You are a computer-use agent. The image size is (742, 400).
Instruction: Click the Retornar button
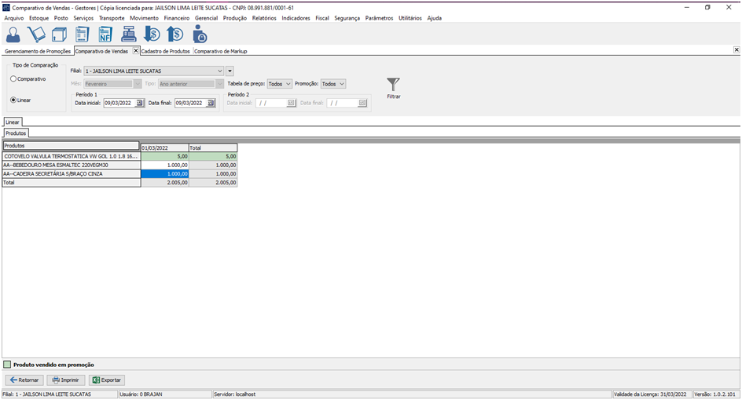click(24, 380)
